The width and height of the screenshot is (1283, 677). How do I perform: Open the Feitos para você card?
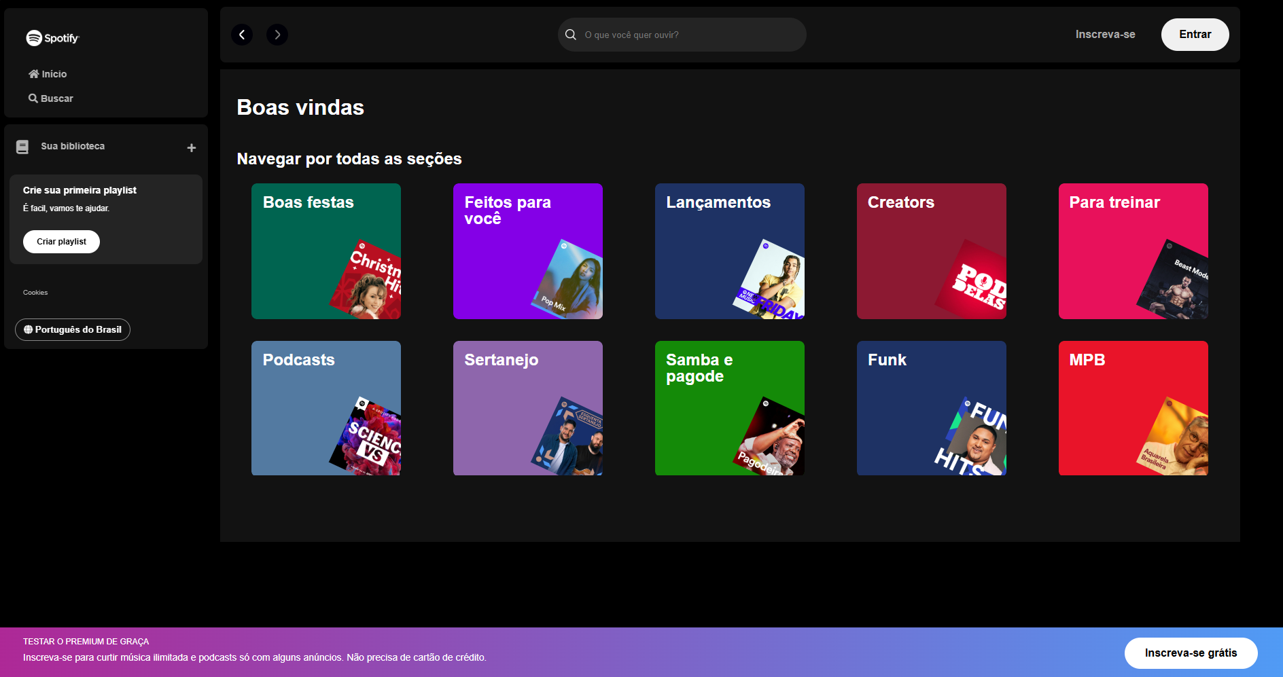(528, 251)
